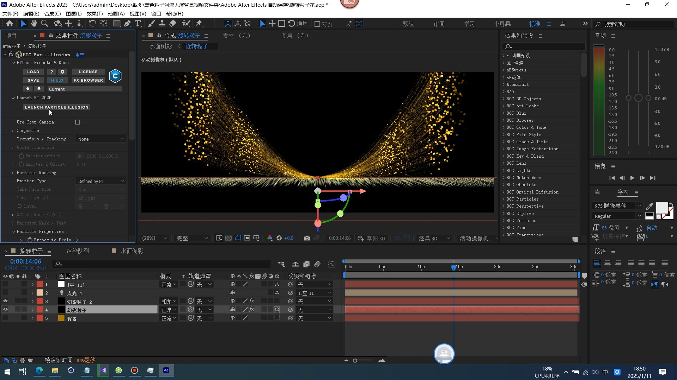The height and width of the screenshot is (380, 677).
Task: Open the viewer zoom (20%) dropdown
Action: tap(154, 238)
